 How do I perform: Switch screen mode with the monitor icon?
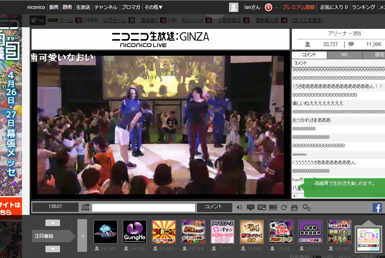point(273,208)
